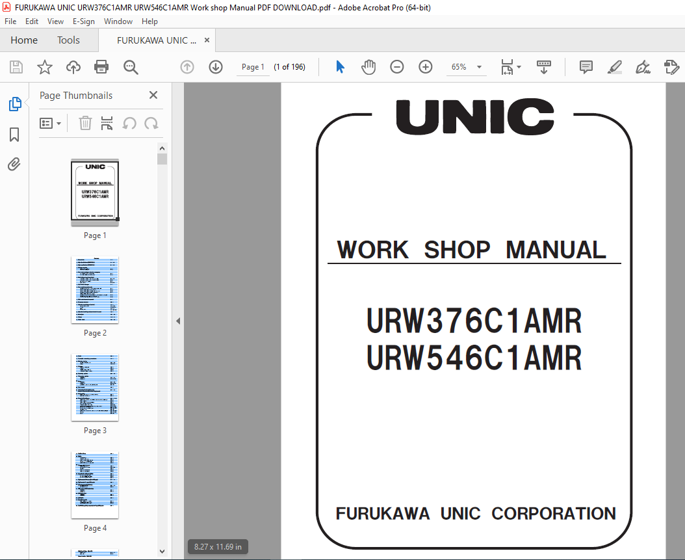Switch to the Home tab
Screen dimensions: 685x560
click(24, 40)
